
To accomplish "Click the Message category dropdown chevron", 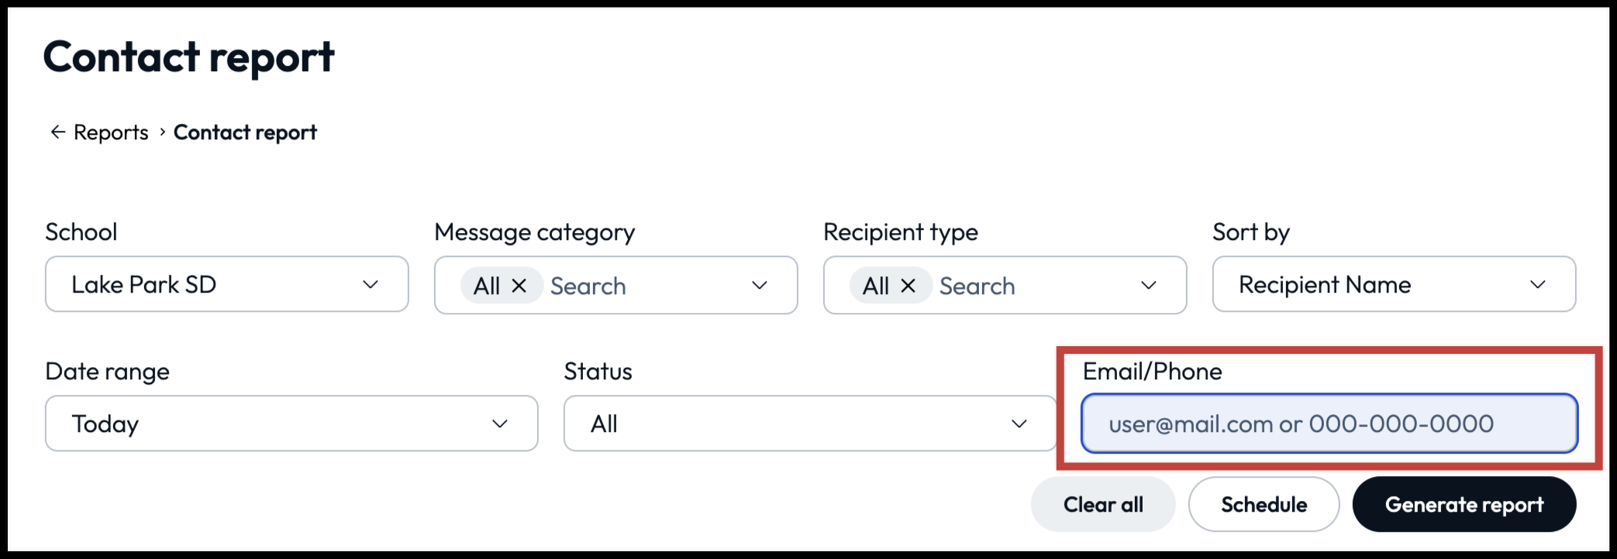I will coord(760,286).
